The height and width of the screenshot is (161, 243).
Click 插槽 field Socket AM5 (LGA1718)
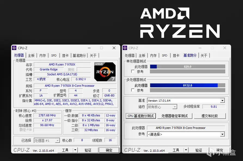(62, 74)
